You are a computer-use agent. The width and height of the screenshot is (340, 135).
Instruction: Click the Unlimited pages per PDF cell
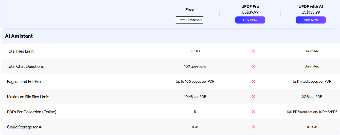[x=312, y=81]
